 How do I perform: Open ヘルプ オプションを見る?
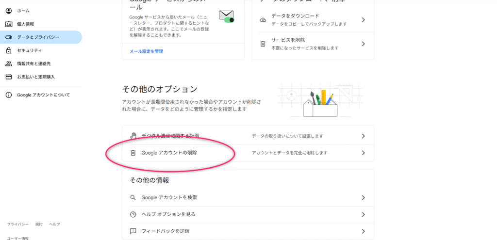[248, 214]
